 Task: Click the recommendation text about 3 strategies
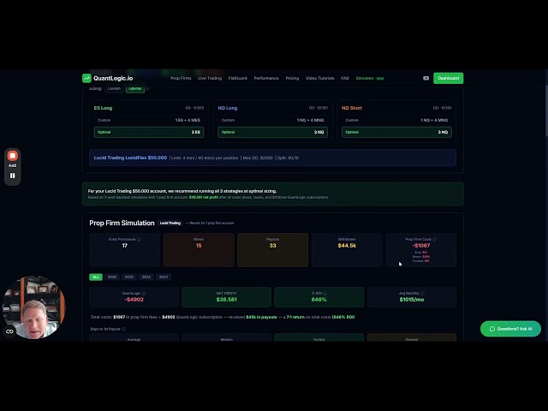(x=182, y=191)
